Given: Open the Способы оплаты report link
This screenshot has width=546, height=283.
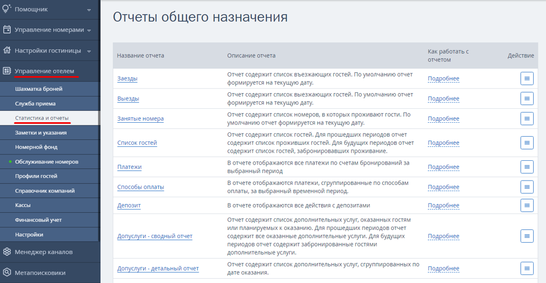Looking at the screenshot, I should (x=140, y=187).
